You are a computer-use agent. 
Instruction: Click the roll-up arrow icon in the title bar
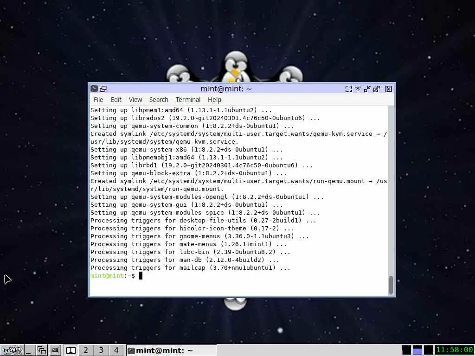(x=358, y=89)
